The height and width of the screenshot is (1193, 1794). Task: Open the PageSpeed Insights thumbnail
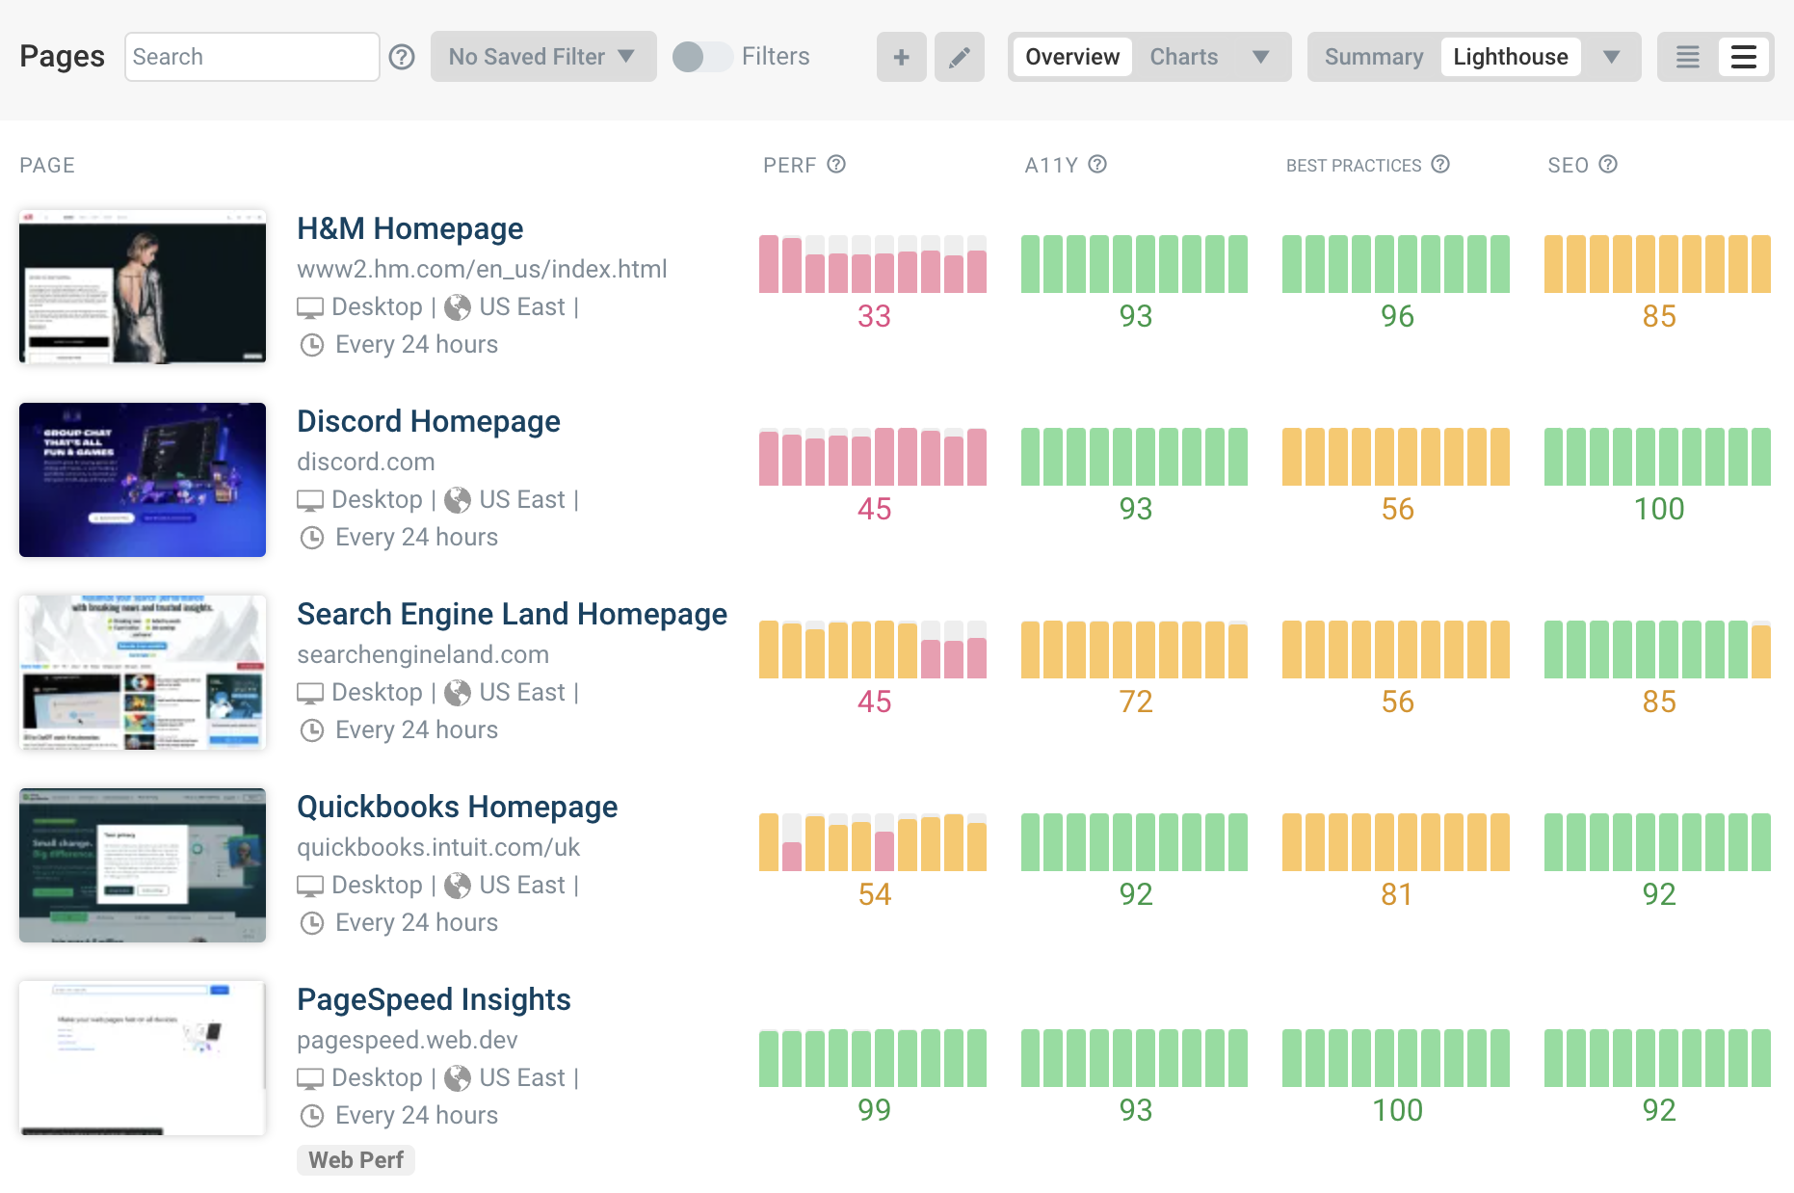143,1058
